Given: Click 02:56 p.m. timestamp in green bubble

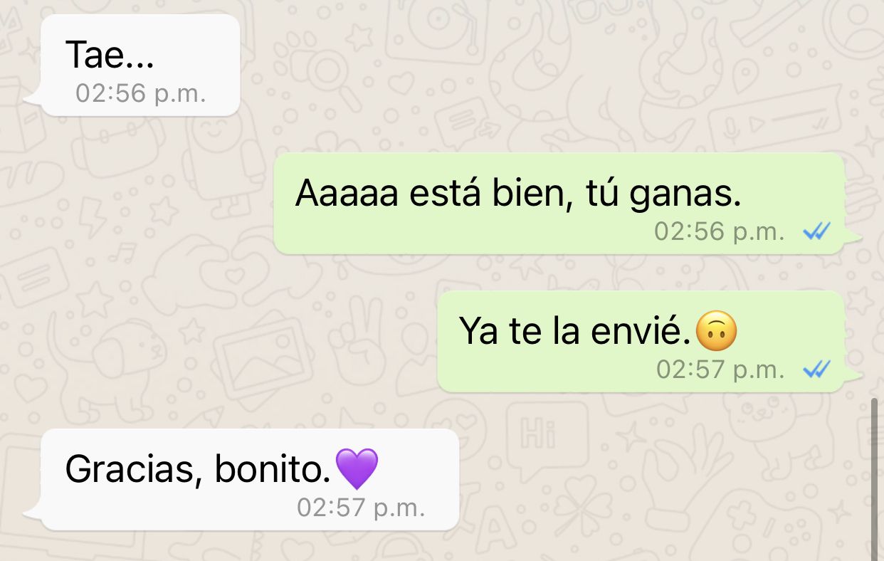Looking at the screenshot, I should [x=719, y=232].
